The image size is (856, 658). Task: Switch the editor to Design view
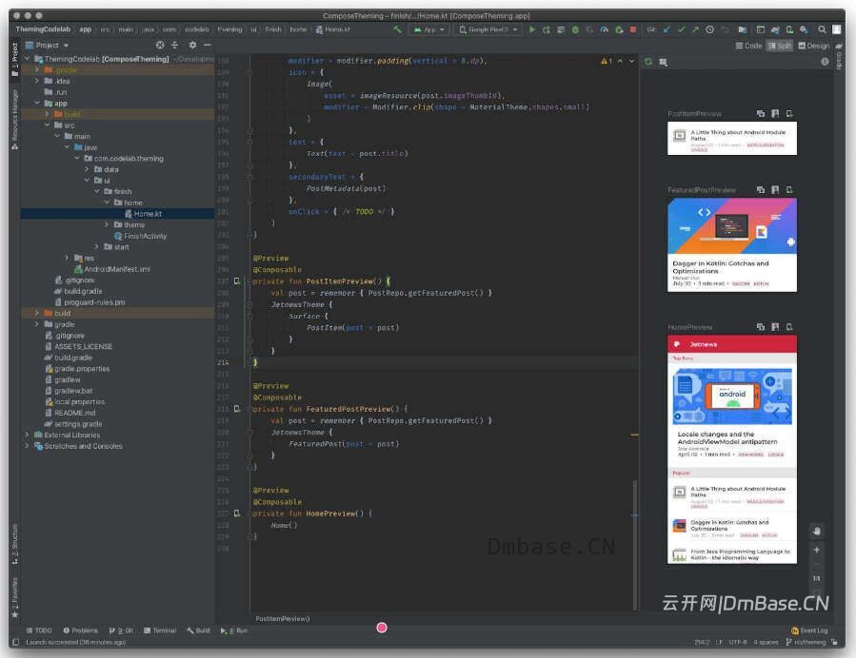pos(813,46)
